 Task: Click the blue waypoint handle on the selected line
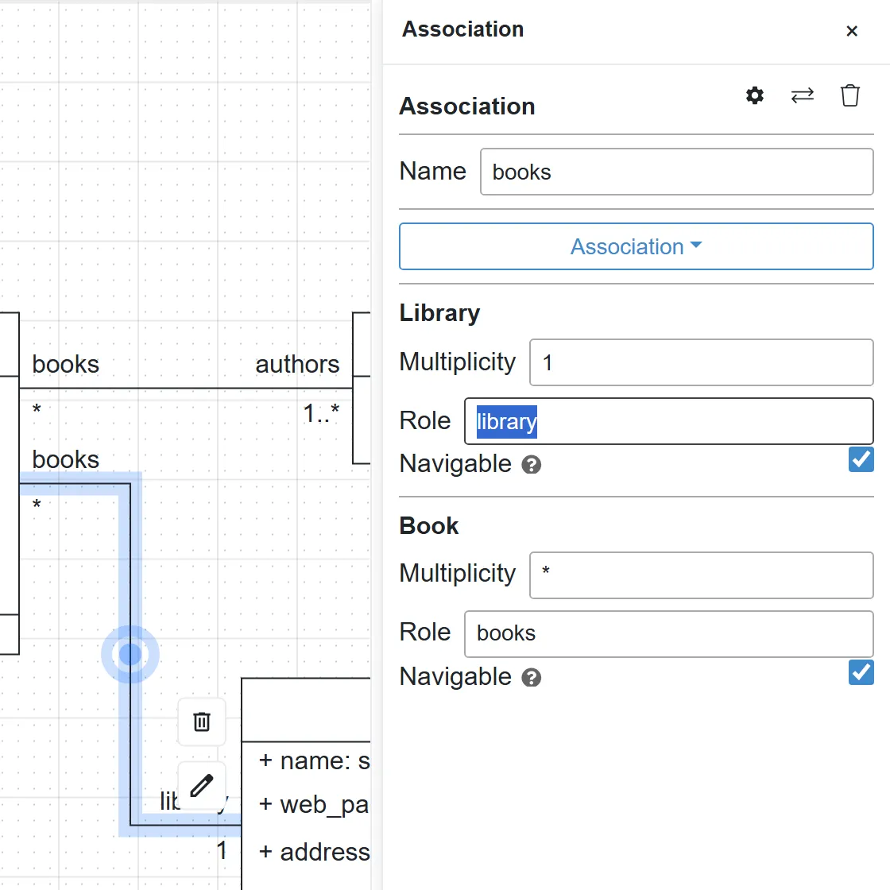[x=130, y=655]
